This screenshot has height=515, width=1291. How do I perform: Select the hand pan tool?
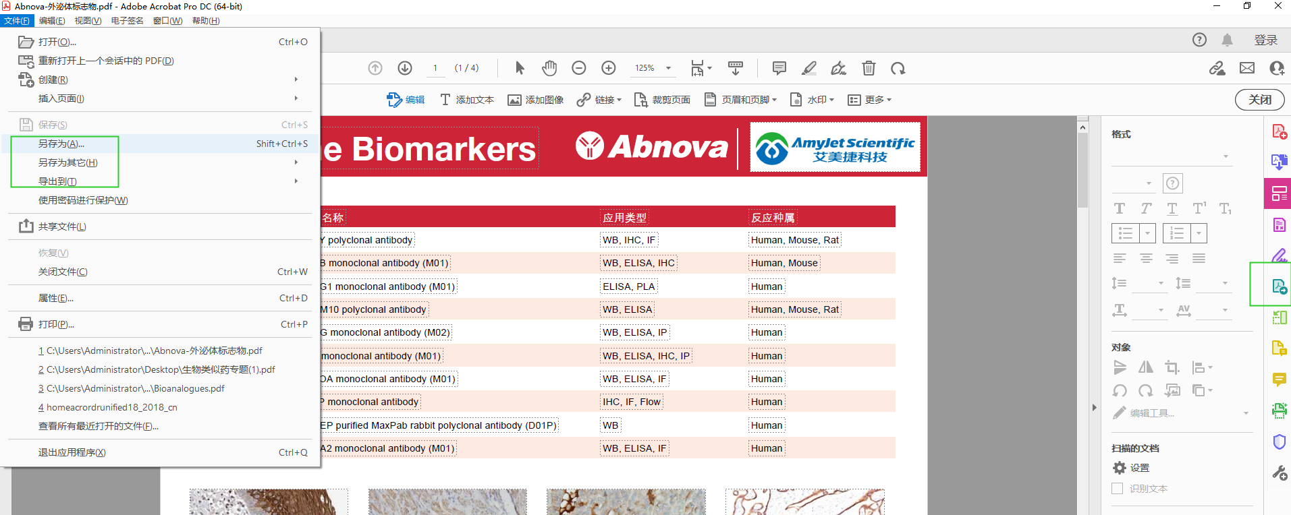[549, 68]
